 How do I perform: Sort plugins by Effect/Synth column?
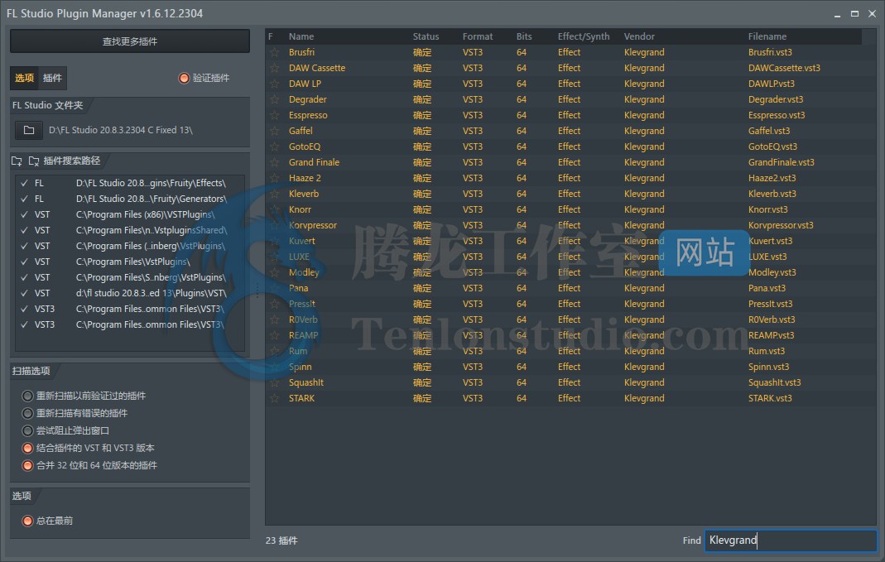point(584,36)
